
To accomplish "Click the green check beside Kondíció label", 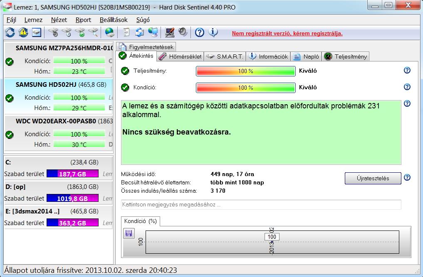I will (125, 87).
